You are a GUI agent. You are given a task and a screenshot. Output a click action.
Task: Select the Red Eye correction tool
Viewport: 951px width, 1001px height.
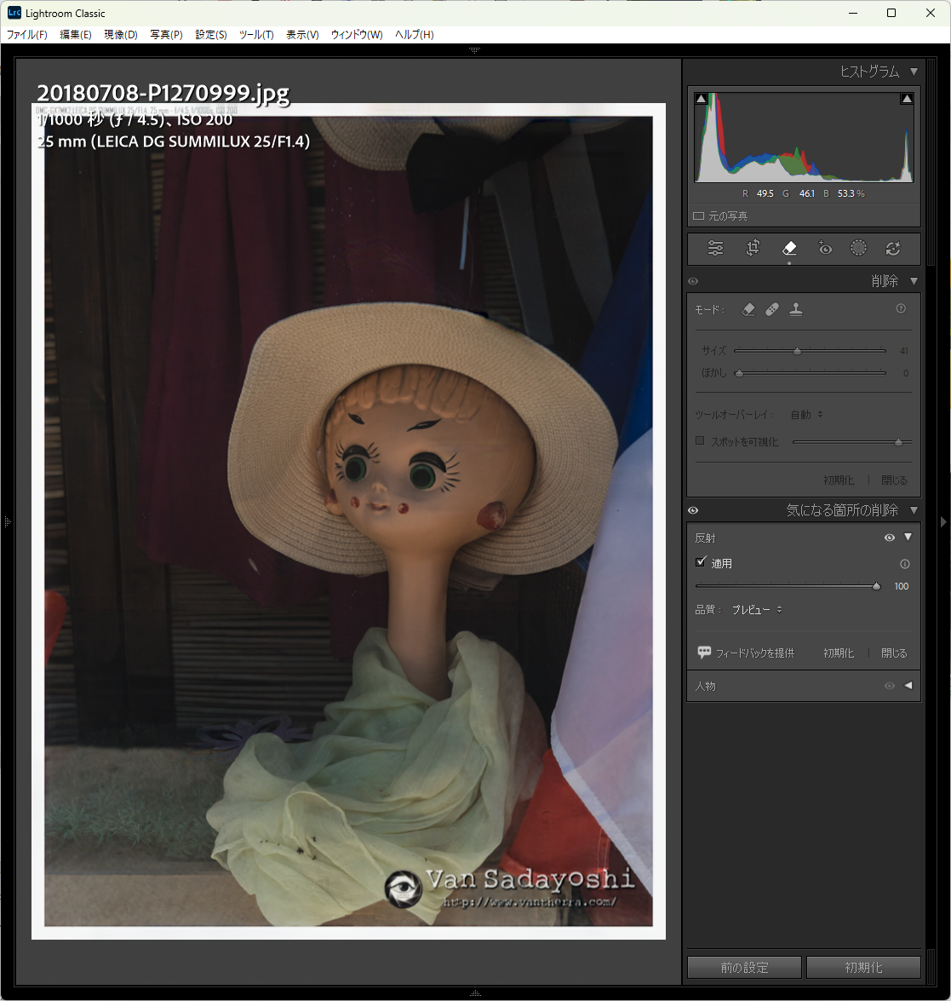tap(824, 249)
